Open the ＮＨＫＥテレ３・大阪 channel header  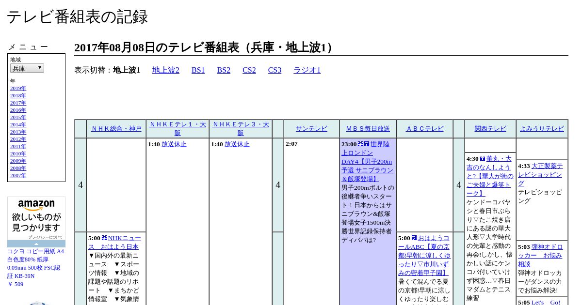point(241,129)
